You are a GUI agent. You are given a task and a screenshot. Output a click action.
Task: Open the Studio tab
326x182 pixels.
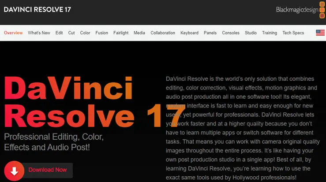pyautogui.click(x=251, y=33)
